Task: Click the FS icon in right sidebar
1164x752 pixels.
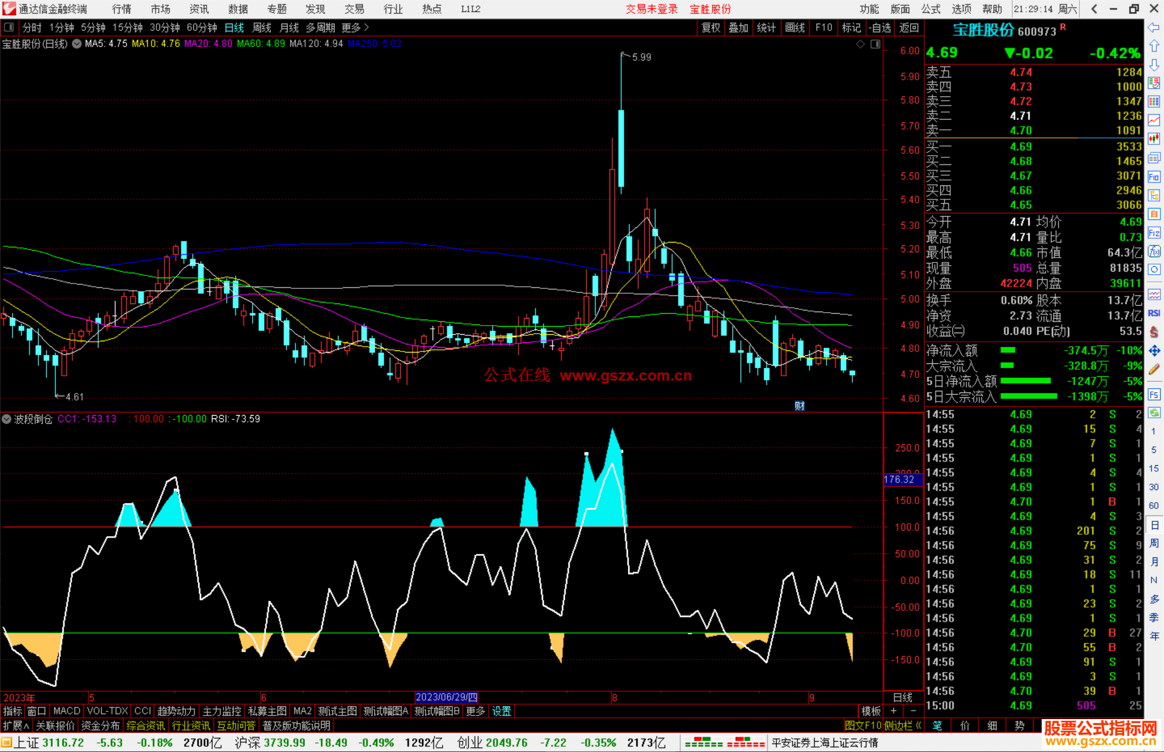Action: [x=1154, y=395]
